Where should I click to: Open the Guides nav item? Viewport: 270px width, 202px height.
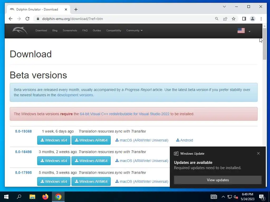(97, 31)
